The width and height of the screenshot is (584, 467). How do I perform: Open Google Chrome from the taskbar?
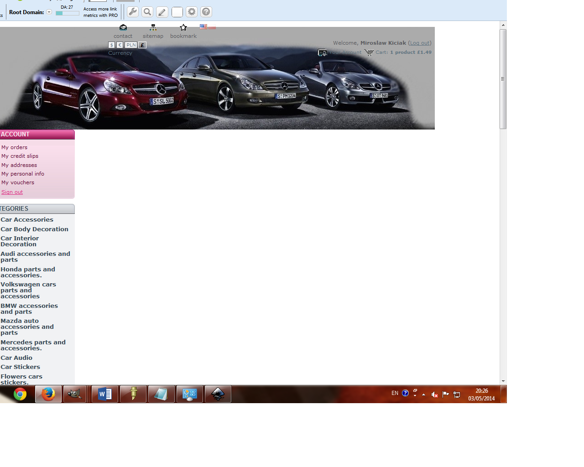(x=20, y=394)
